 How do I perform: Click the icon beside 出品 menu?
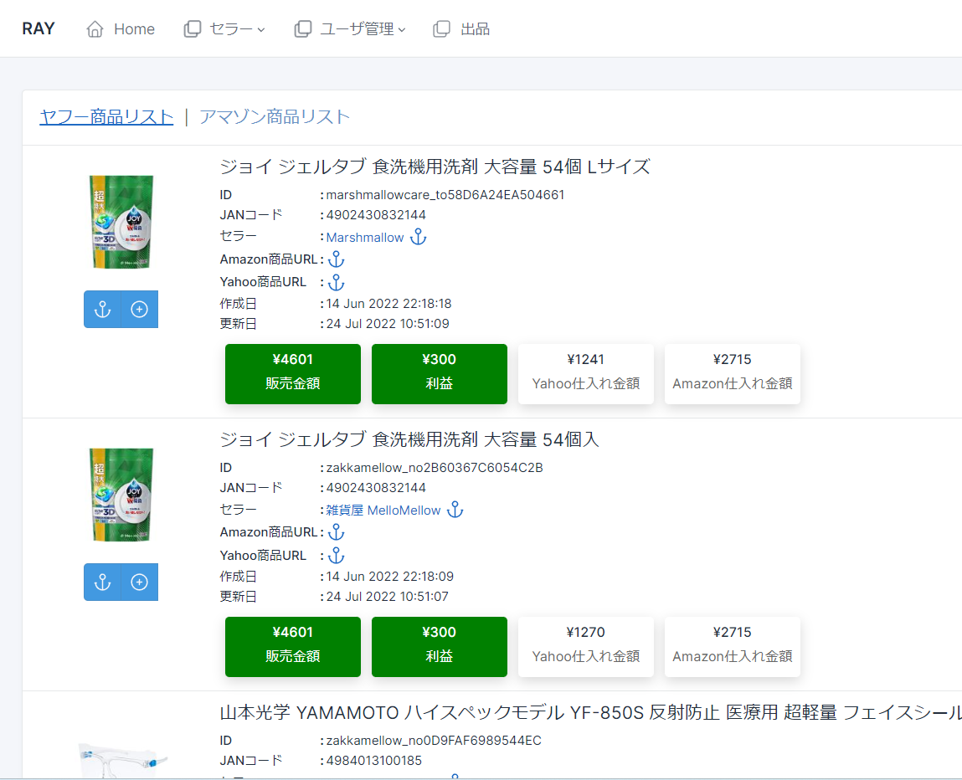click(x=442, y=28)
